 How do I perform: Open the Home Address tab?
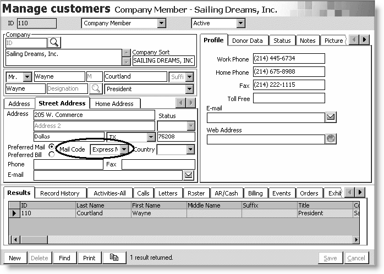coord(114,104)
